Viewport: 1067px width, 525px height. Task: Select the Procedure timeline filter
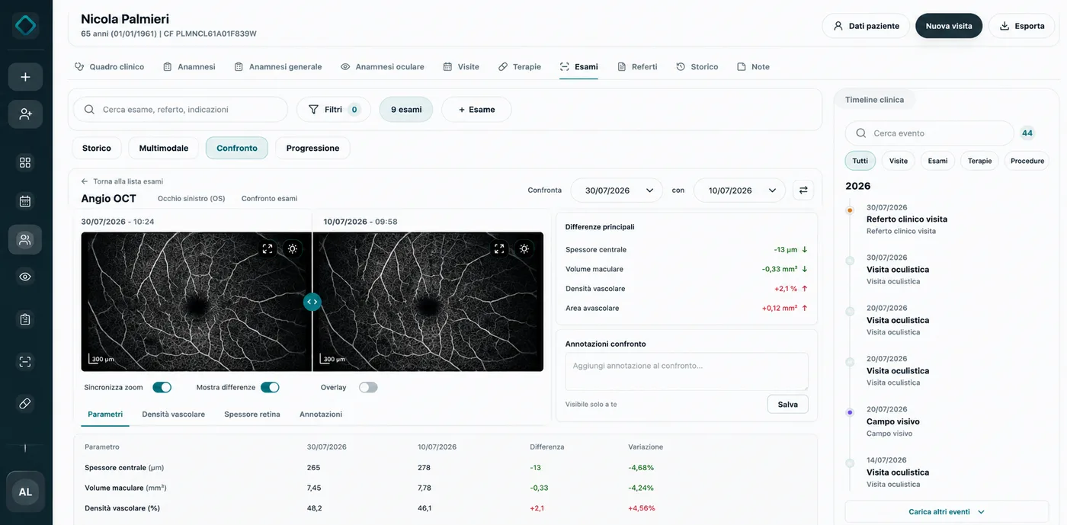pos(1027,161)
